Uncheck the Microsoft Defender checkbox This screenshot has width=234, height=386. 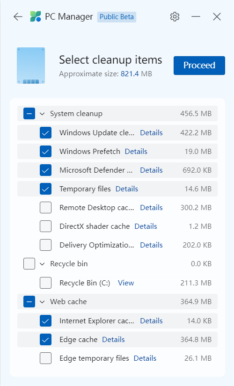(45, 170)
